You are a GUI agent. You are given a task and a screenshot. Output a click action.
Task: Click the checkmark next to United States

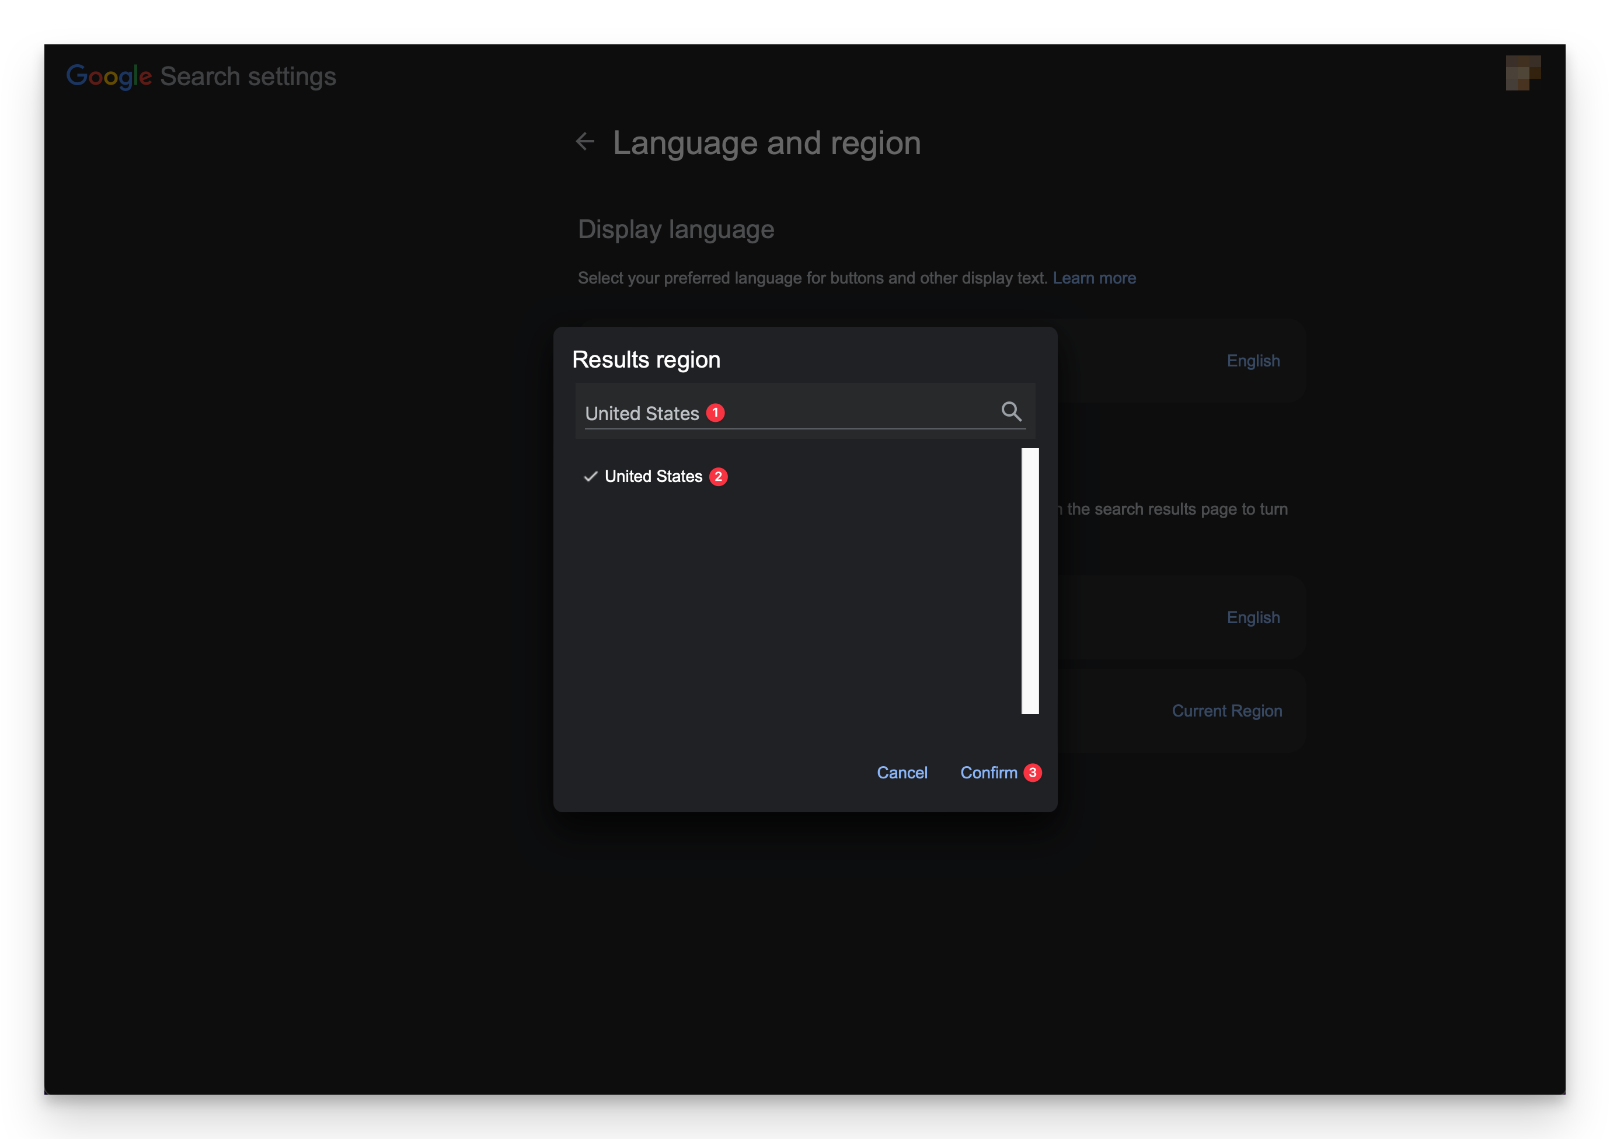pos(591,476)
